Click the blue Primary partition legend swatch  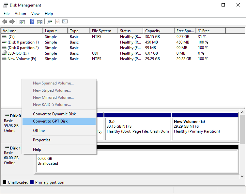coord(32,182)
